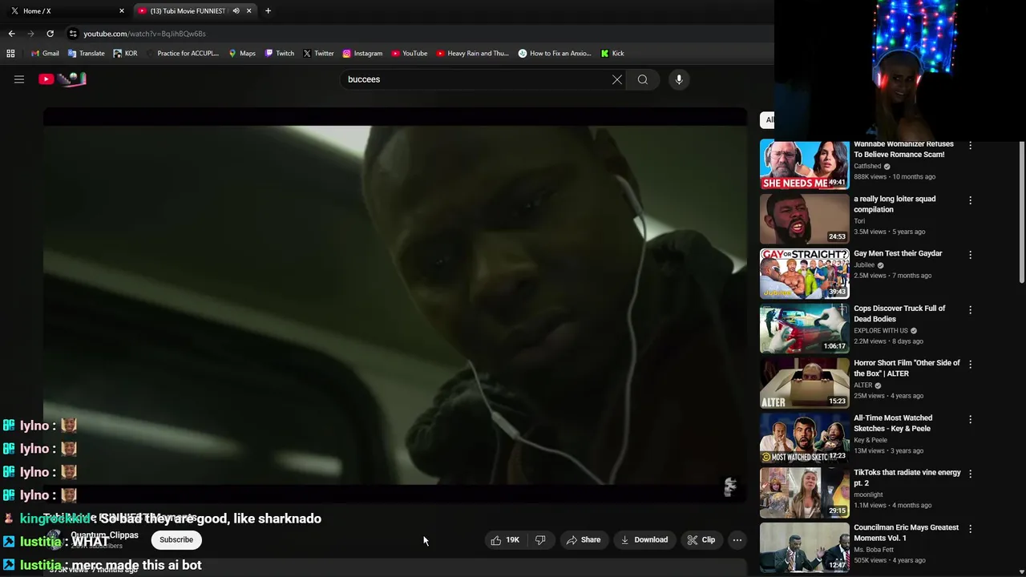The width and height of the screenshot is (1026, 577).
Task: Open Gmail bookmark
Action: point(45,54)
